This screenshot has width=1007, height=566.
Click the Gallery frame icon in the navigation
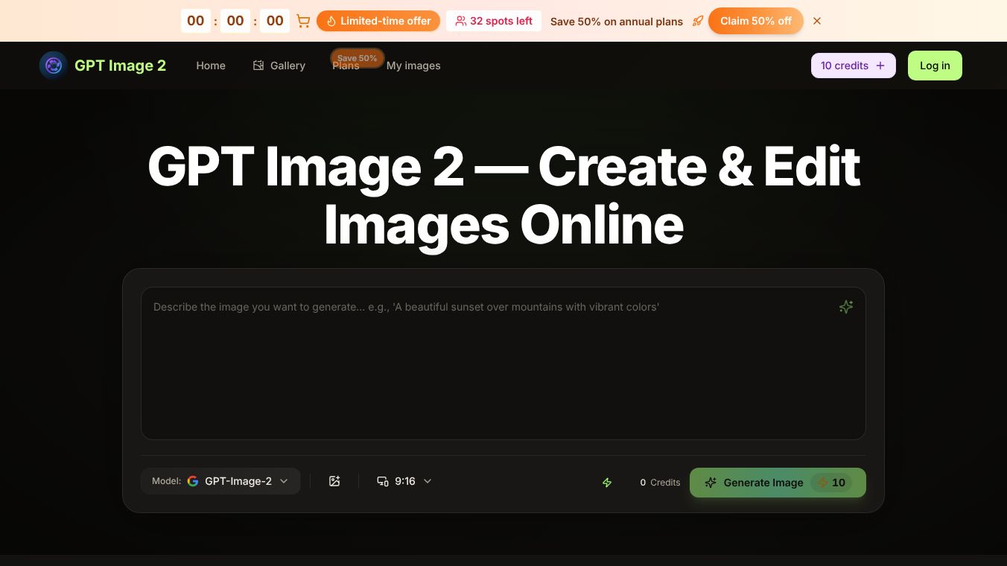258,65
